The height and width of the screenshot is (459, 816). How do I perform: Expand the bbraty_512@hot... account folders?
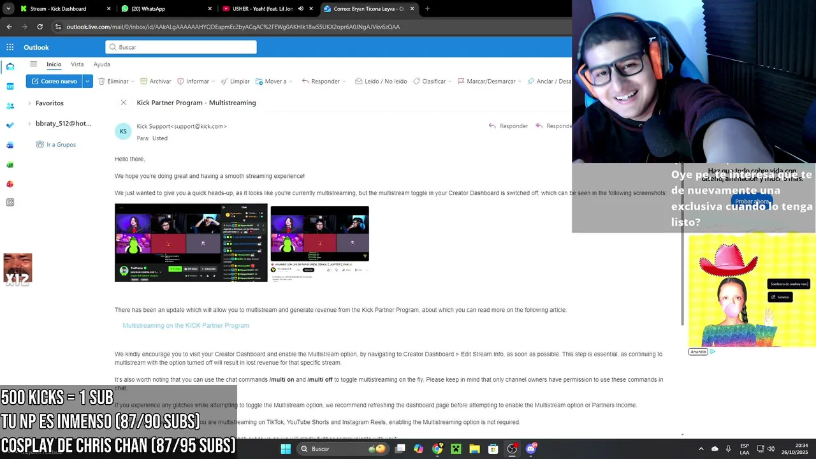(29, 124)
